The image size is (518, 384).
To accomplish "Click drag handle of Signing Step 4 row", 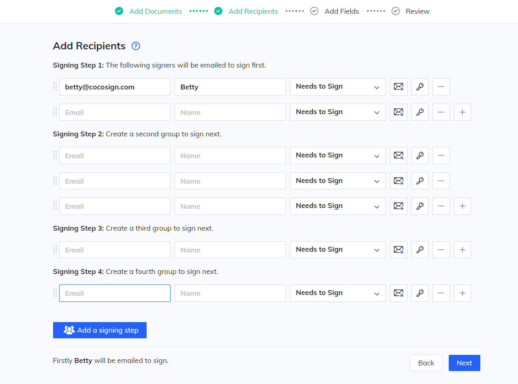I will (x=55, y=293).
